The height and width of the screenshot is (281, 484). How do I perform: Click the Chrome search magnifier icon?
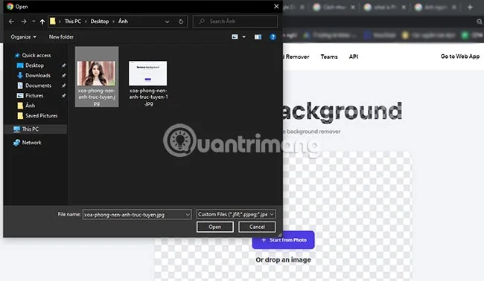(x=479, y=22)
